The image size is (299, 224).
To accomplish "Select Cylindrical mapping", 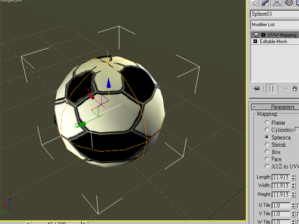I will (267, 130).
